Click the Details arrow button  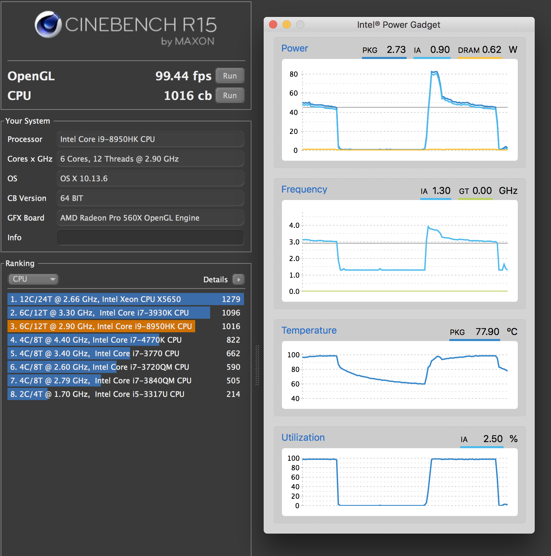(239, 279)
